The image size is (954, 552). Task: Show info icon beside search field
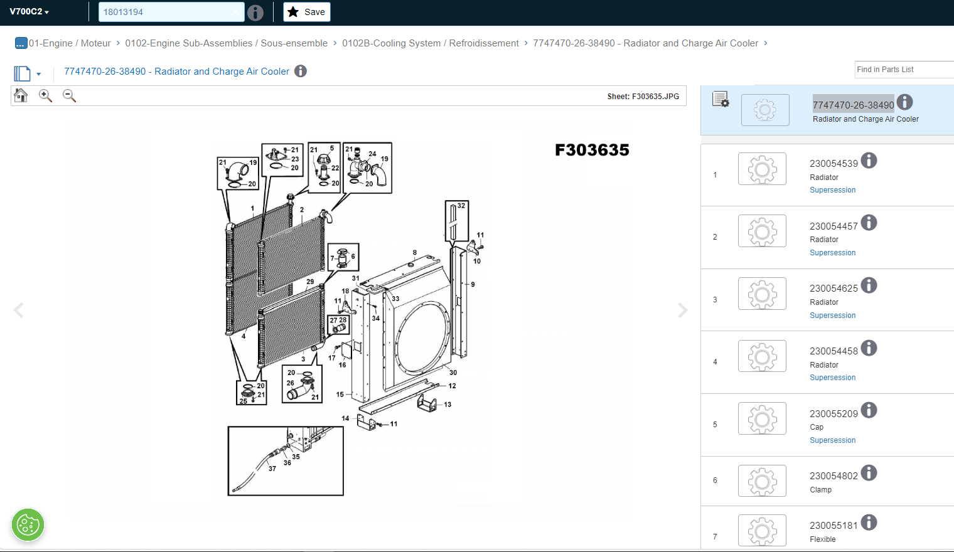255,13
